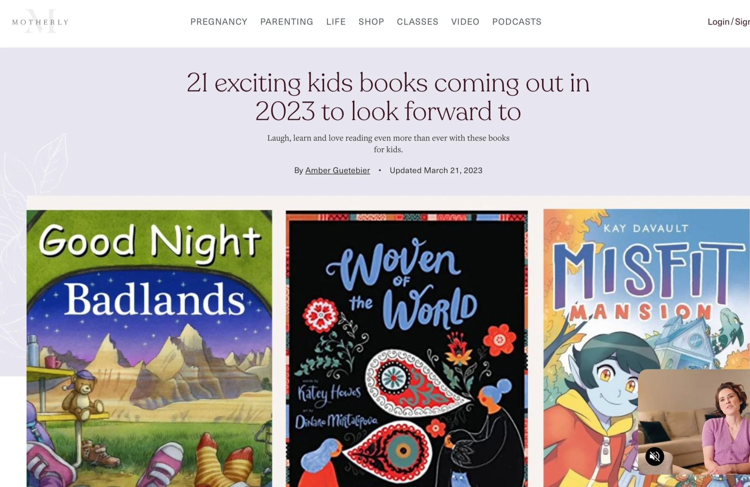750x487 pixels.
Task: Open the Parenting menu
Action: point(286,22)
